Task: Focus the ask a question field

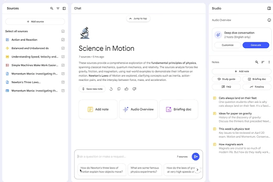Action: (x=125, y=157)
